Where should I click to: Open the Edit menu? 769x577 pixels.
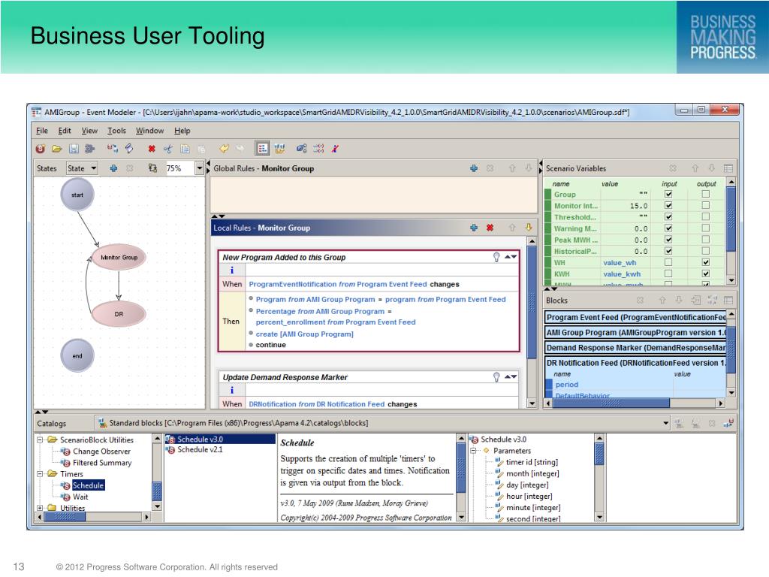(65, 131)
